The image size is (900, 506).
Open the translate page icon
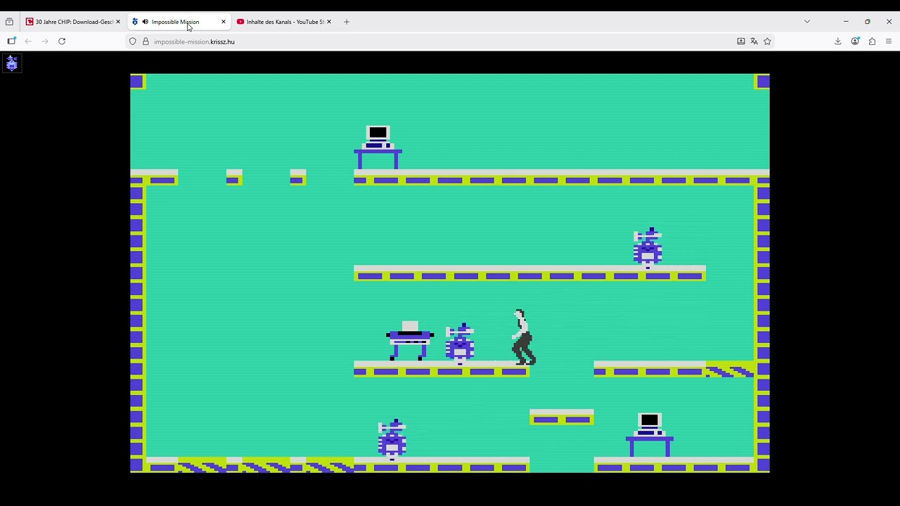[x=754, y=41]
